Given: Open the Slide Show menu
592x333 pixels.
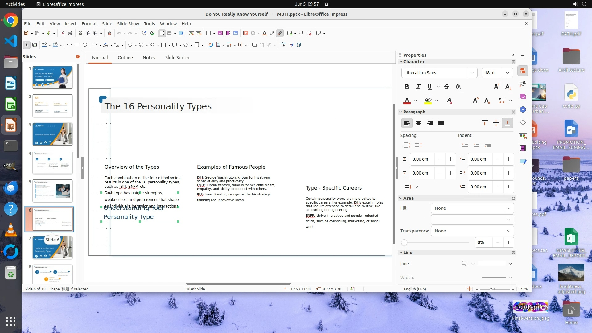Looking at the screenshot, I should pyautogui.click(x=128, y=24).
